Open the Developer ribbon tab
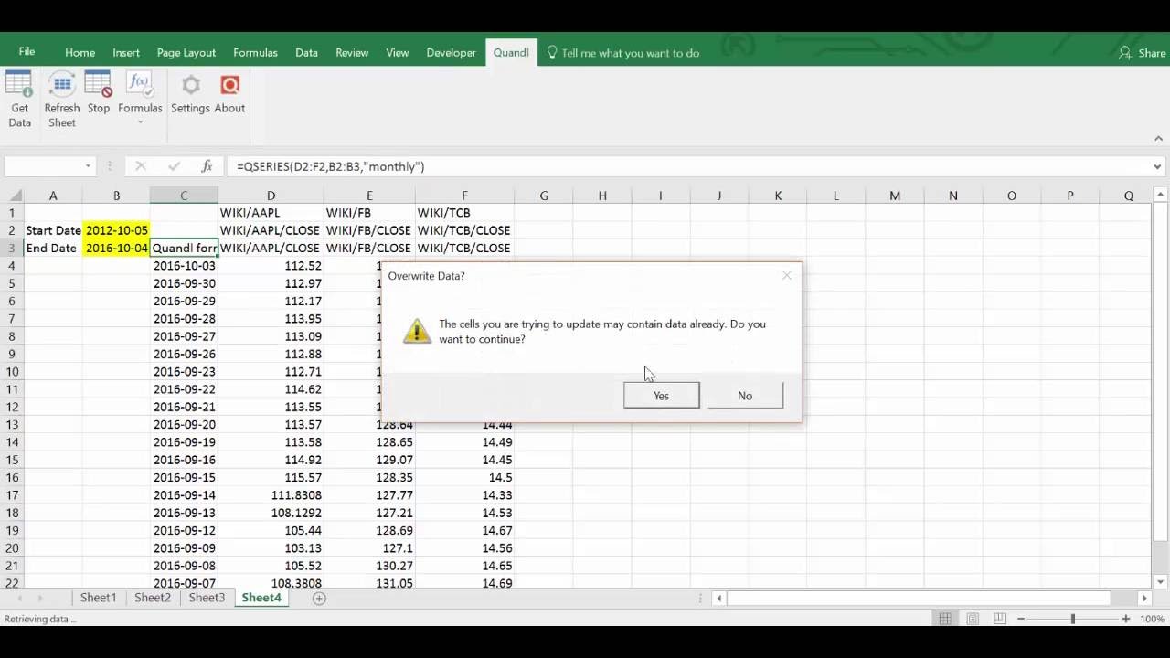The height and width of the screenshot is (658, 1170). tap(451, 53)
